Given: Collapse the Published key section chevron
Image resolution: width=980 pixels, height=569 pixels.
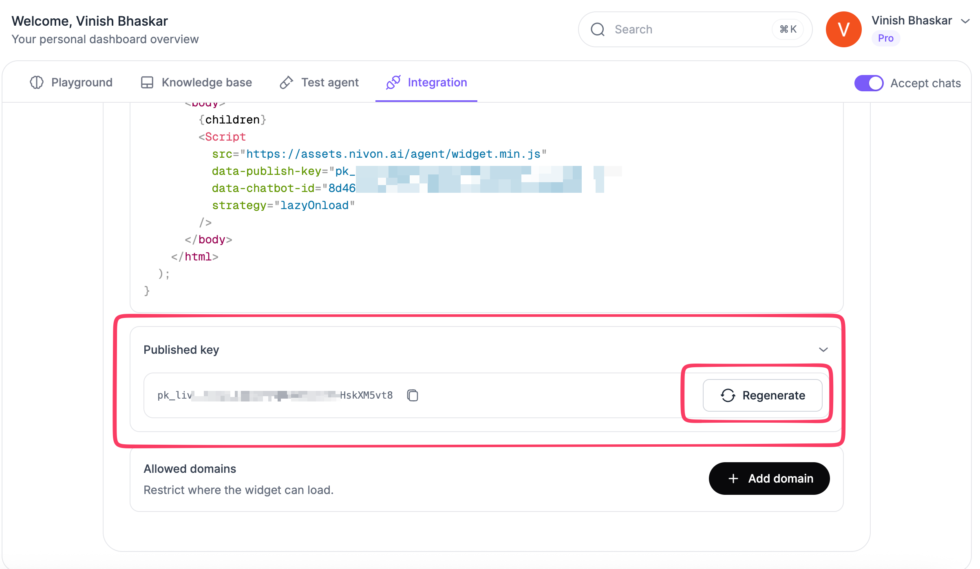Looking at the screenshot, I should 823,350.
